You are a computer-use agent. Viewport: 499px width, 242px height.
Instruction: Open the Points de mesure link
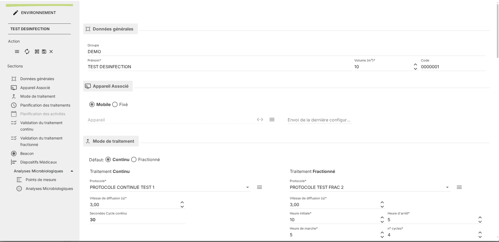tap(41, 180)
